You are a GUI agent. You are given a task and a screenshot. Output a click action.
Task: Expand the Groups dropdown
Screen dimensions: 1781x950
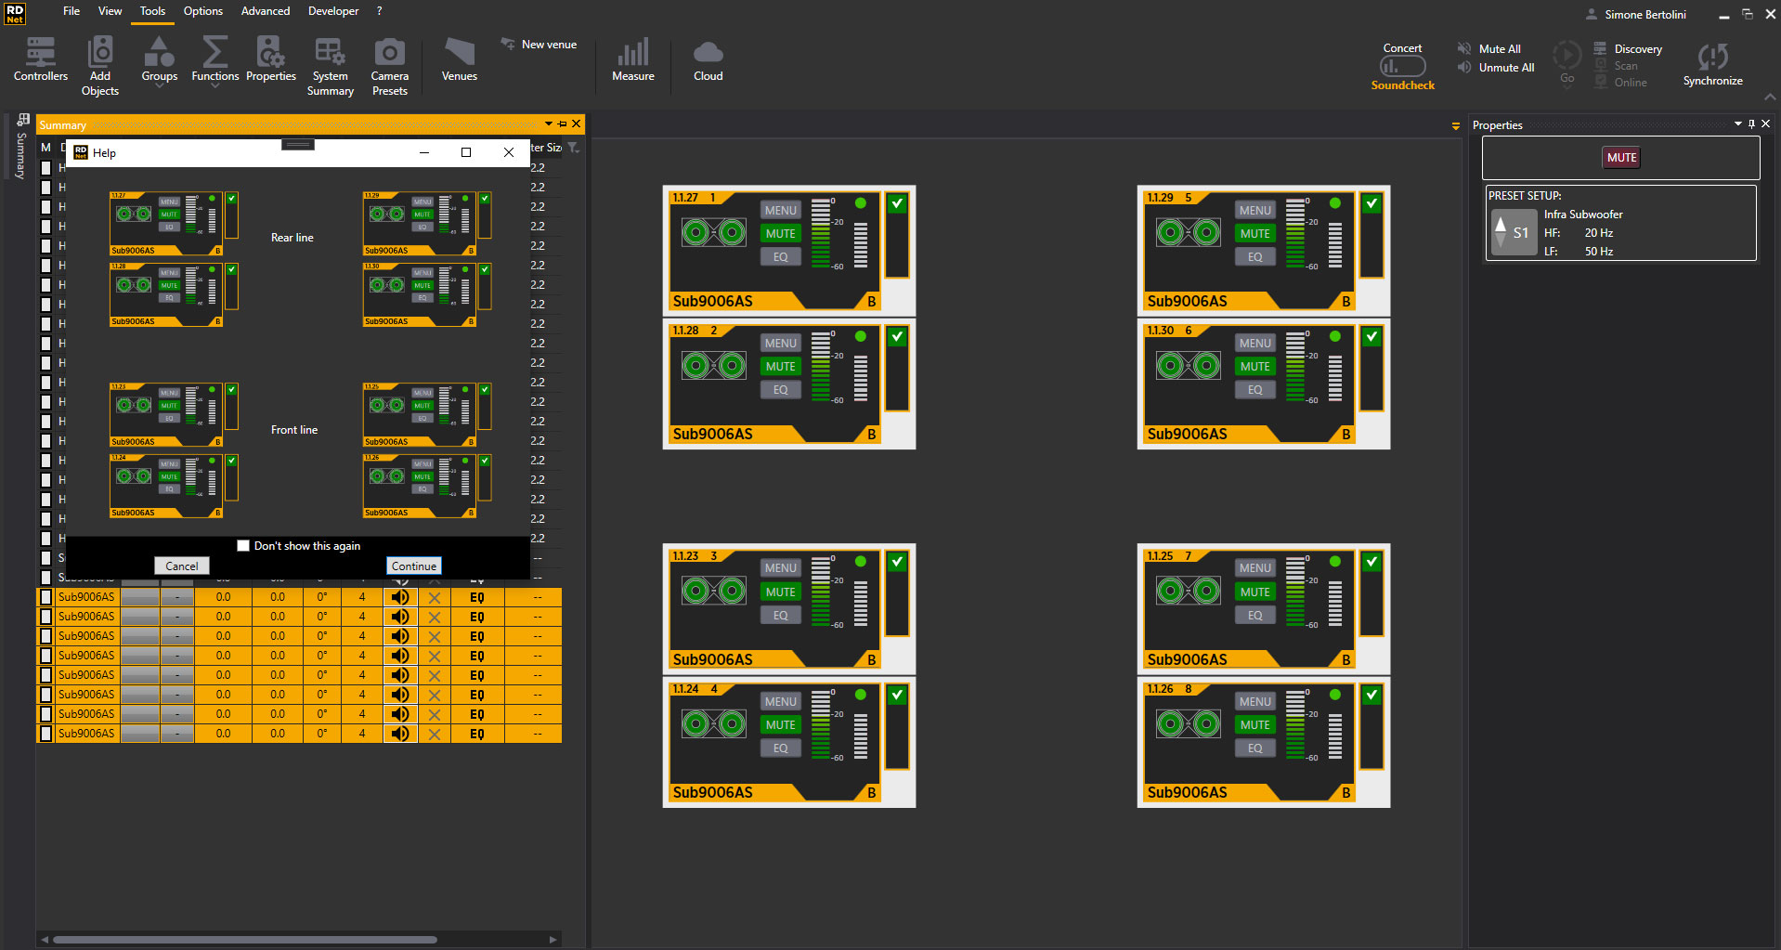[x=160, y=85]
